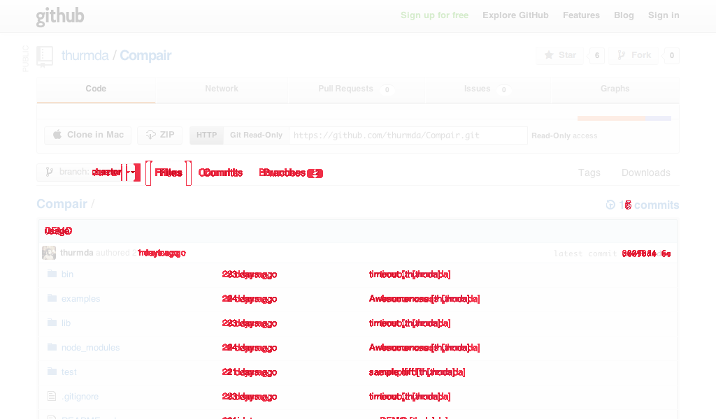Image resolution: width=716 pixels, height=419 pixels.
Task: Open the examples folder
Action: (x=81, y=299)
